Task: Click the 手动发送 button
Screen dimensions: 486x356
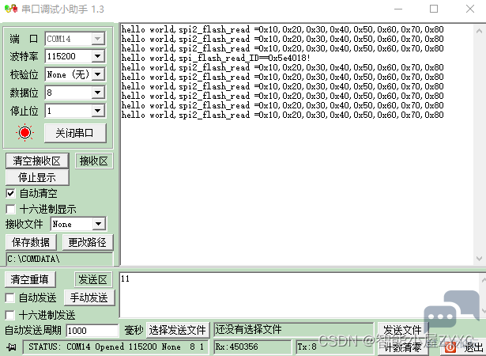Action: (x=89, y=297)
